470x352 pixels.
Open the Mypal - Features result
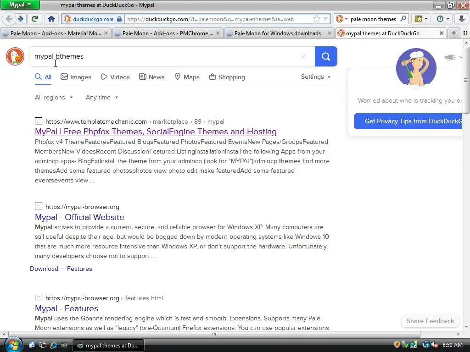click(x=67, y=308)
